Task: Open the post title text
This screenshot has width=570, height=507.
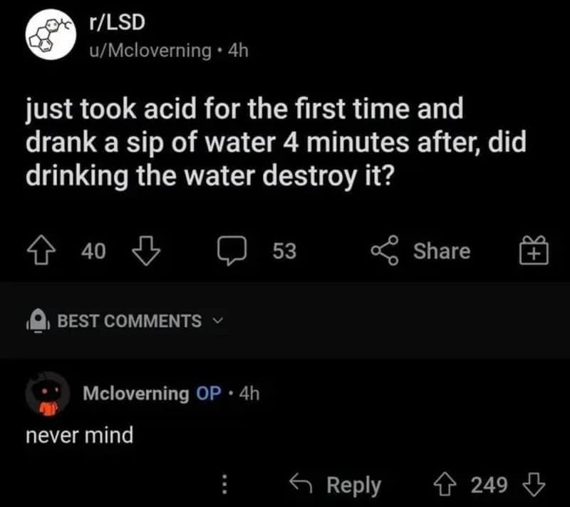Action: [x=276, y=142]
